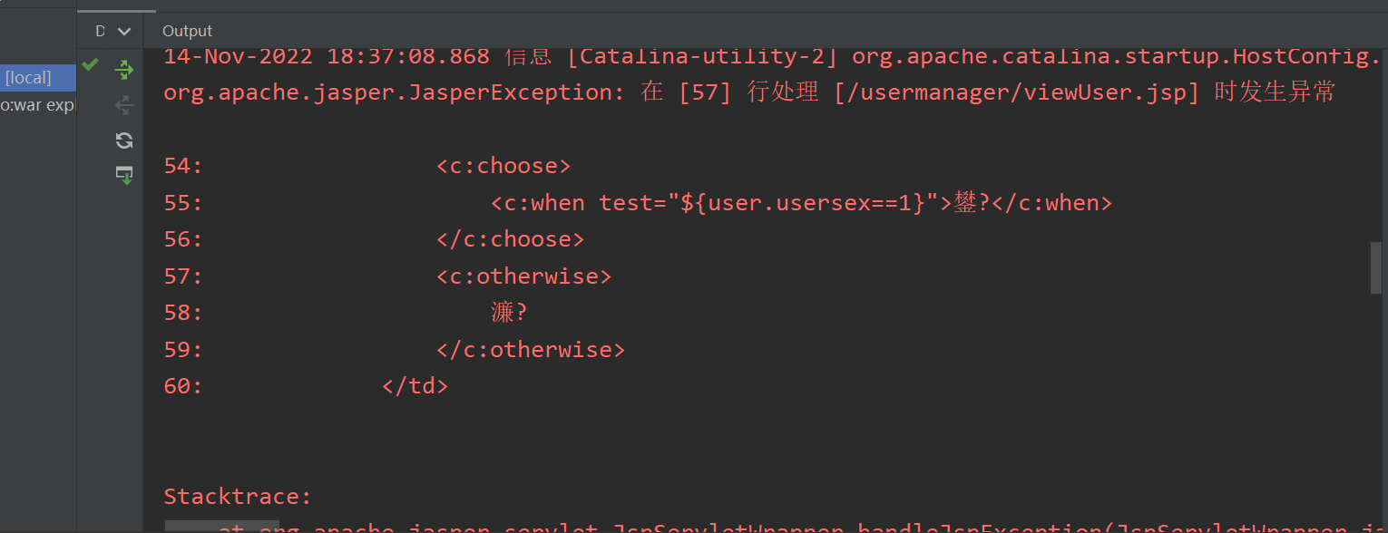
Task: Click the JasperException error message line
Action: 749,92
